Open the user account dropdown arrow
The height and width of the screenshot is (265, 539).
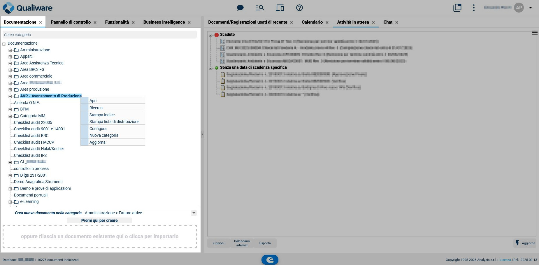(531, 8)
